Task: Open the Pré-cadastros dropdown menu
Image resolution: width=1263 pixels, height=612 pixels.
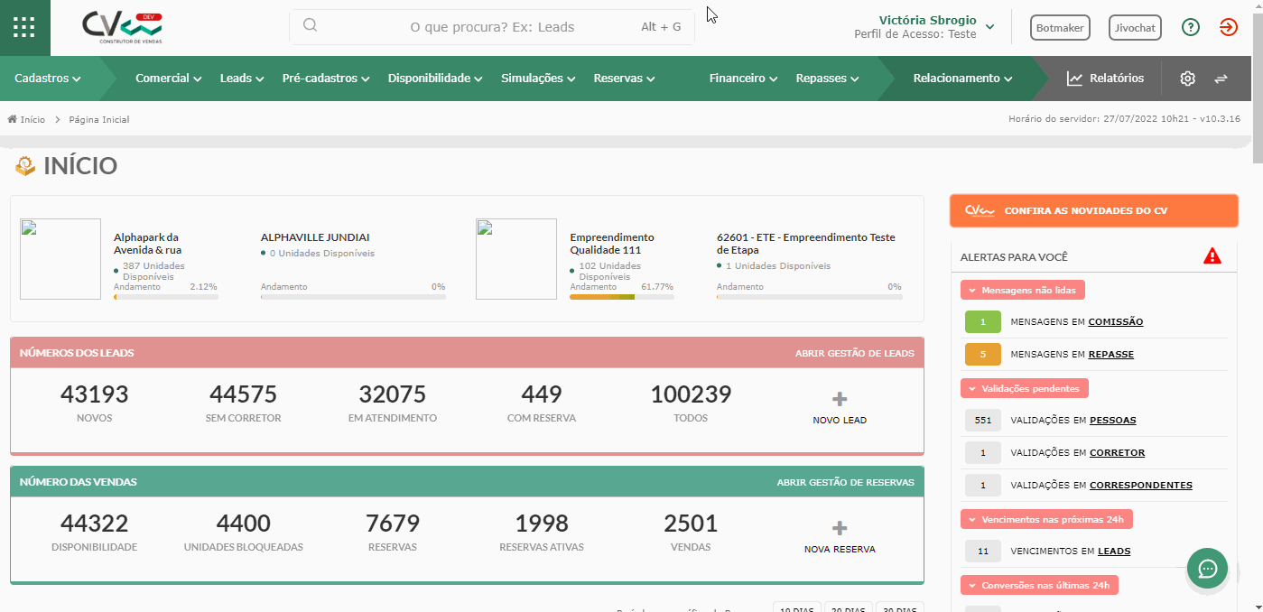Action: pyautogui.click(x=326, y=79)
